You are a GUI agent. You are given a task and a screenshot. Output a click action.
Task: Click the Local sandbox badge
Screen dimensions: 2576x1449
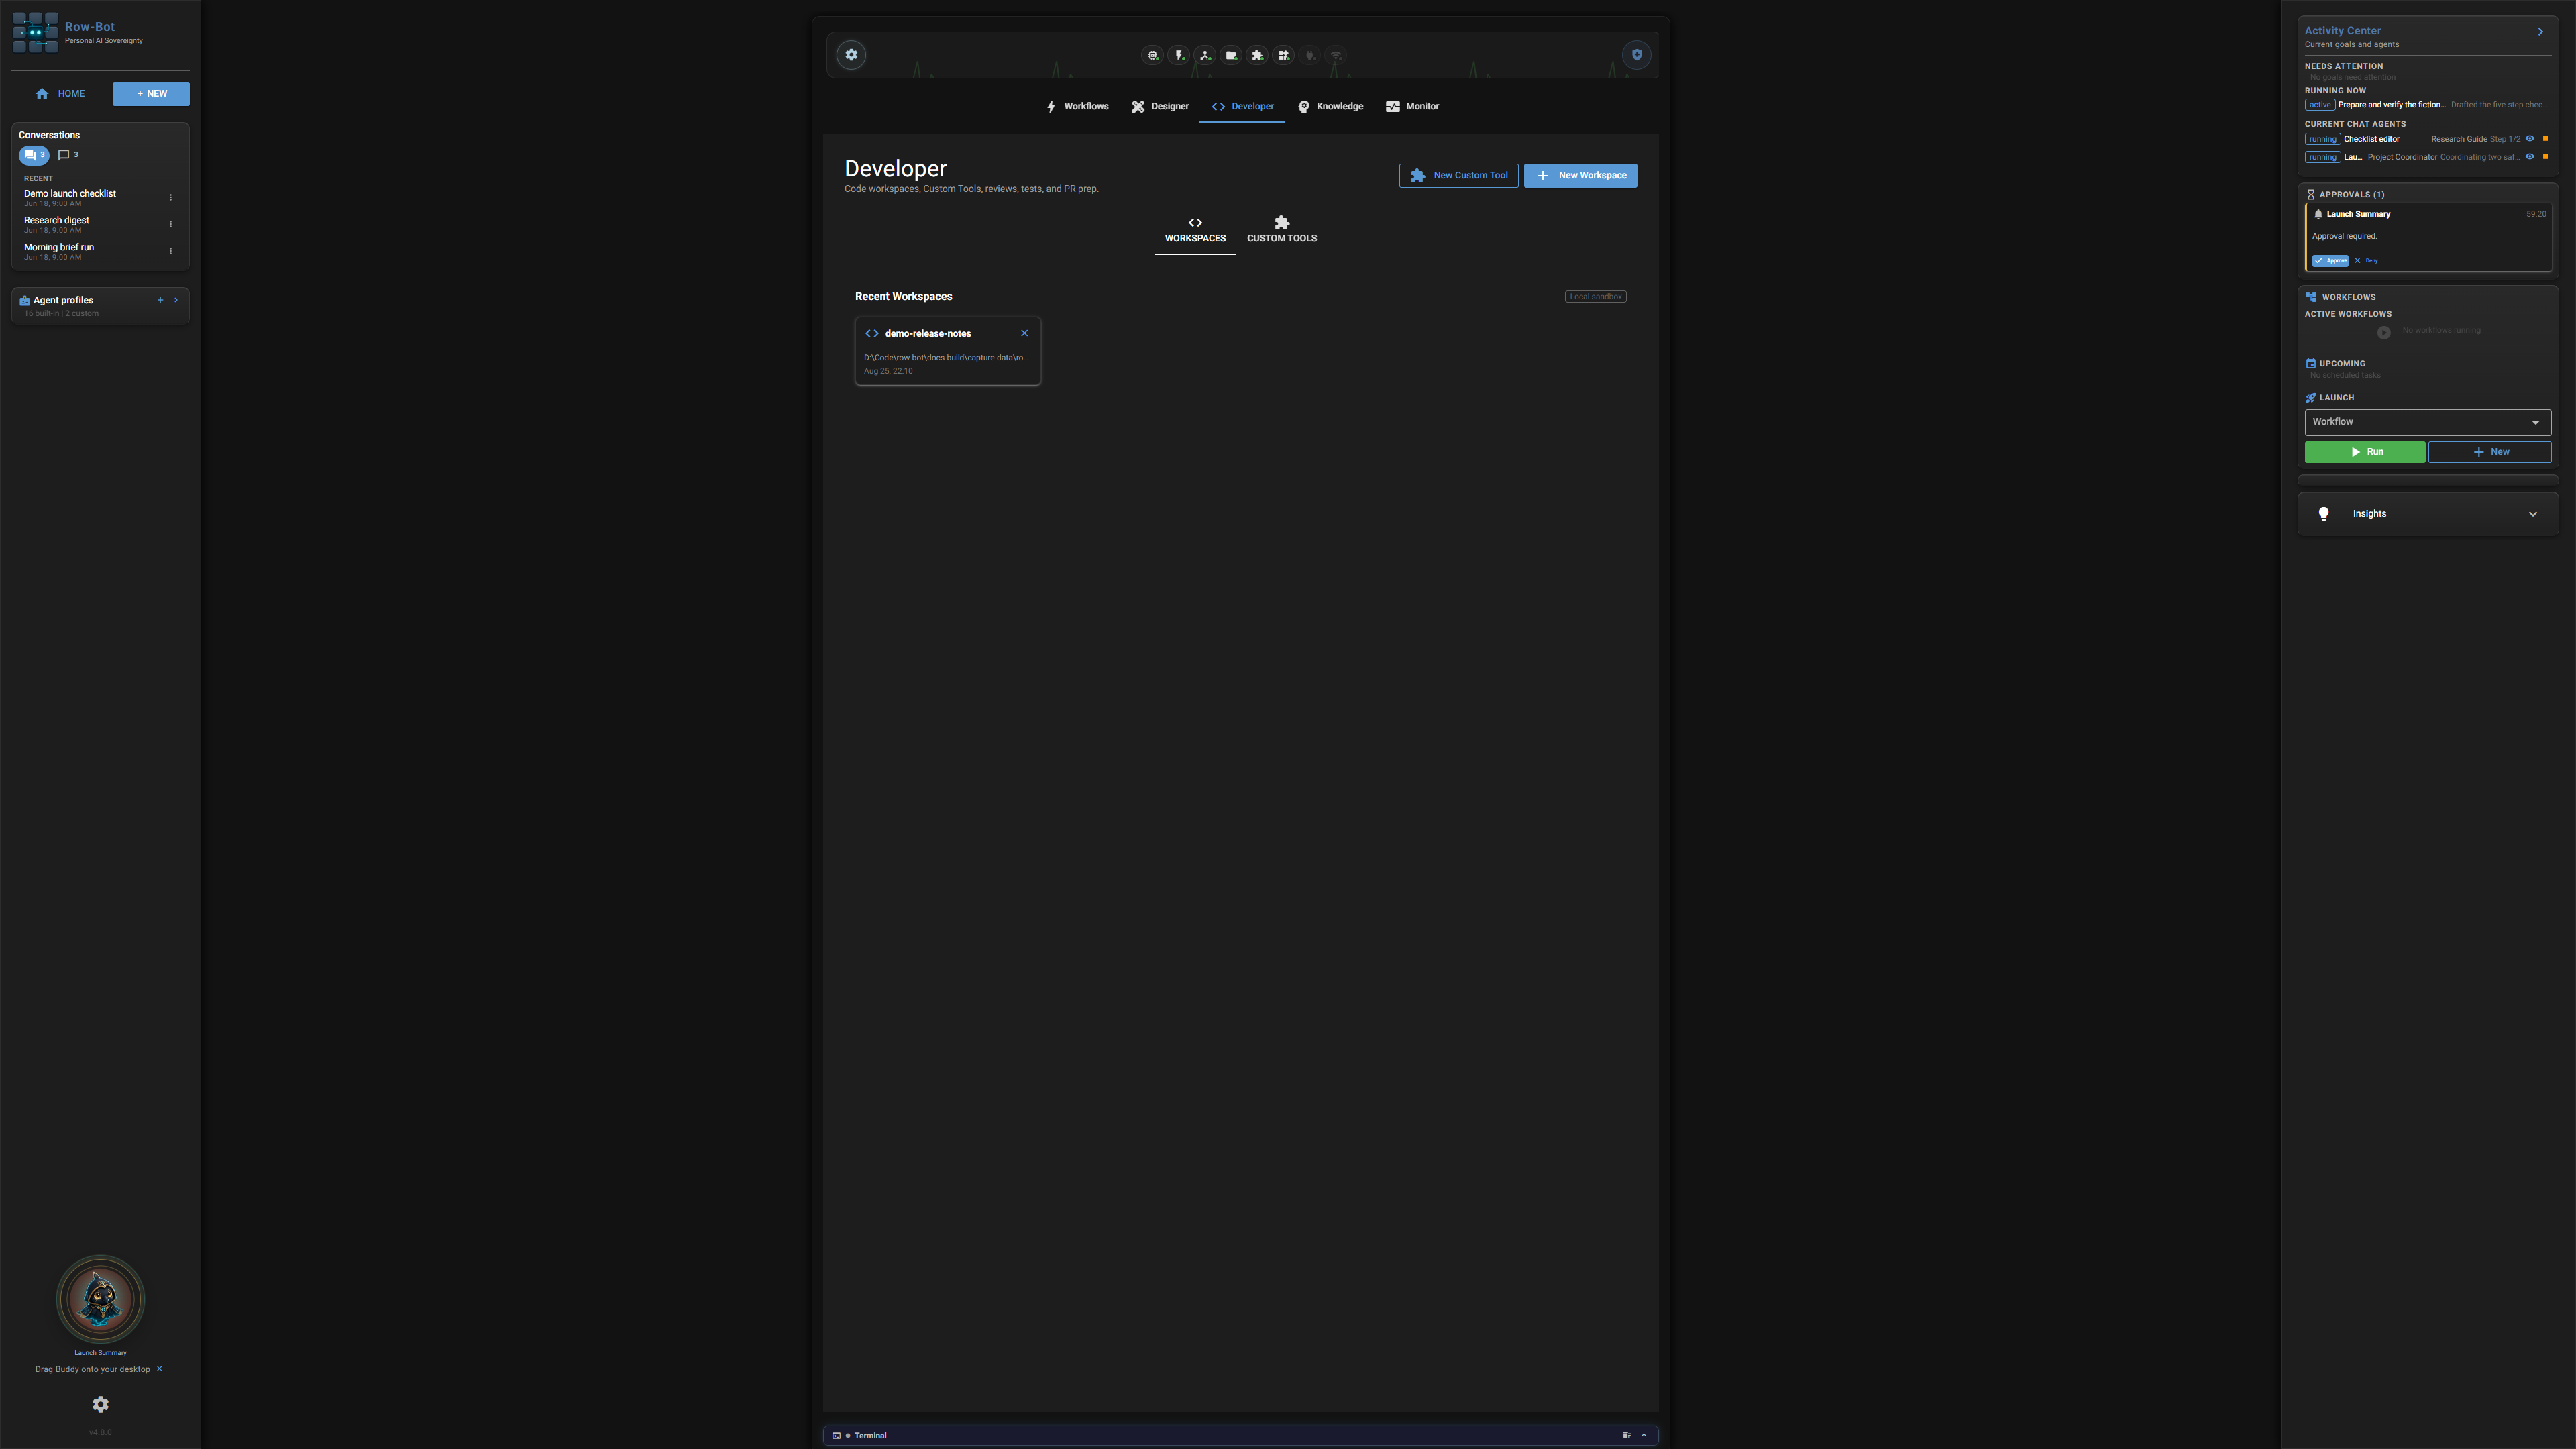click(x=1596, y=297)
